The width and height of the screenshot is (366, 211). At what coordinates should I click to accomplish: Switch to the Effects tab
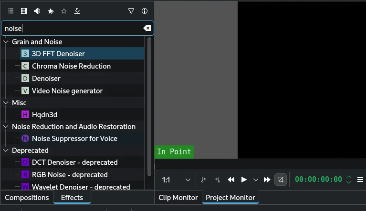pyautogui.click(x=72, y=198)
